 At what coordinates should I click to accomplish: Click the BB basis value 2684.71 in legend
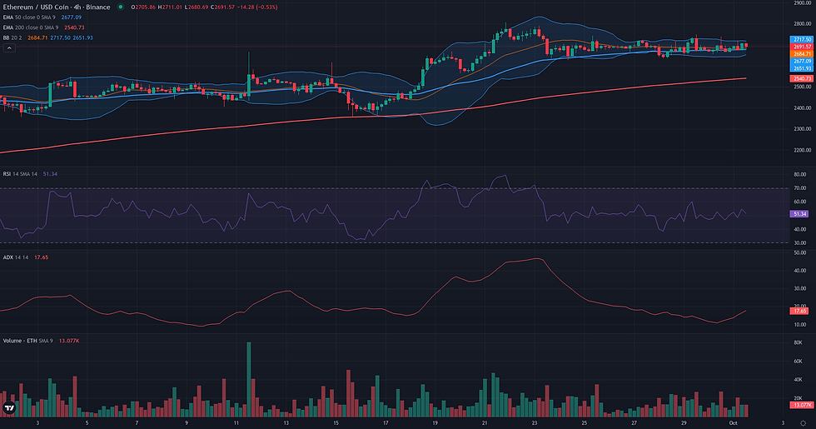(x=37, y=38)
